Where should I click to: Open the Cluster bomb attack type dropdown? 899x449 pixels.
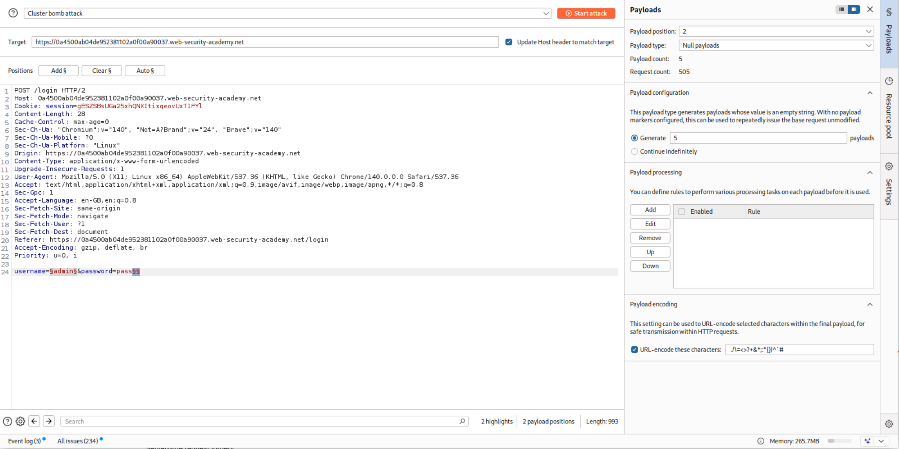287,13
